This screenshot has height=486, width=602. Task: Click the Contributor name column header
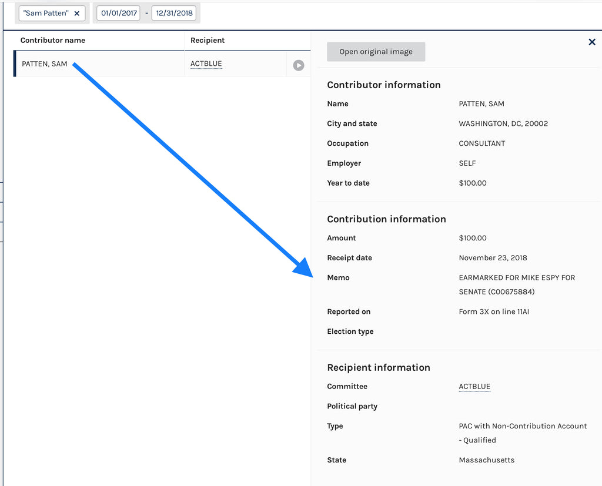coord(53,41)
